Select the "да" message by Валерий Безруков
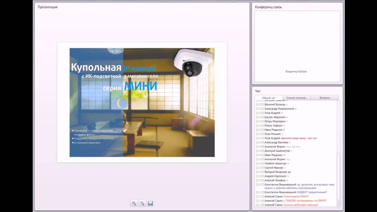Image resolution: width=377 pixels, height=212 pixels. 273,172
